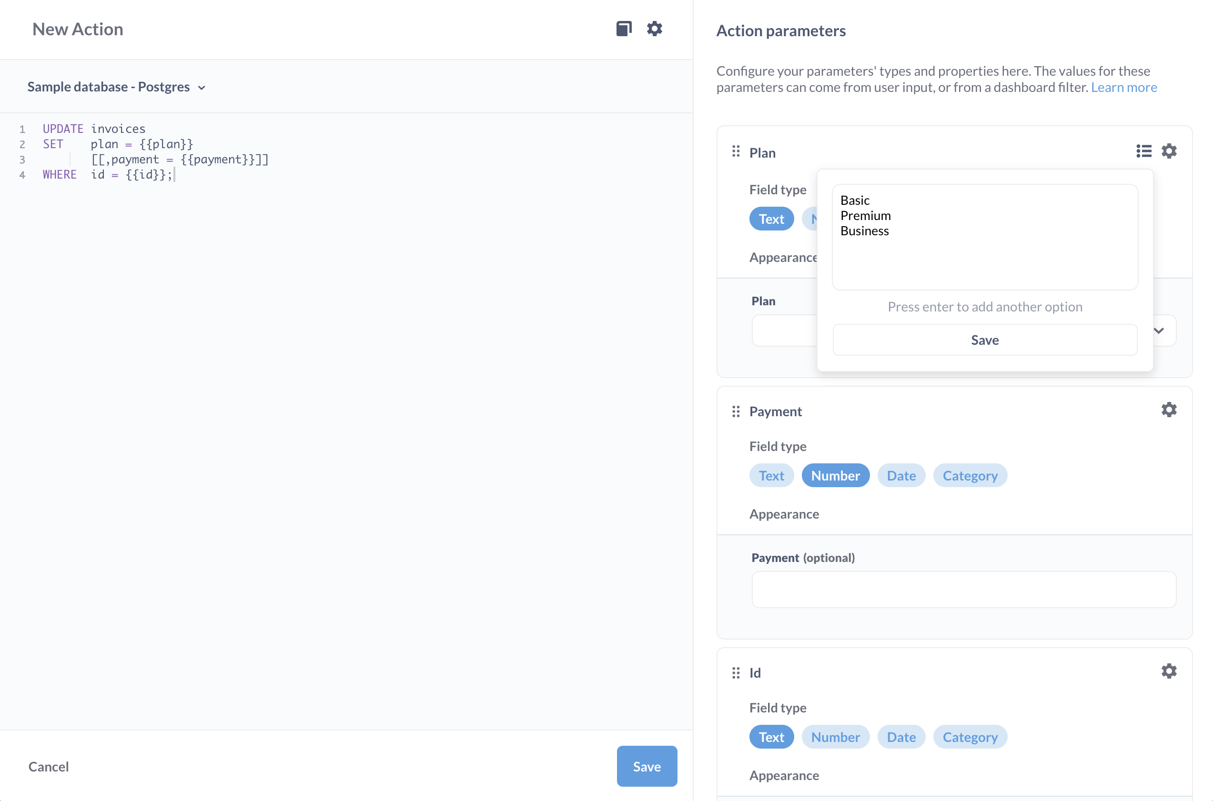
Task: Grab the Payment parameter drag handle
Action: pyautogui.click(x=736, y=411)
